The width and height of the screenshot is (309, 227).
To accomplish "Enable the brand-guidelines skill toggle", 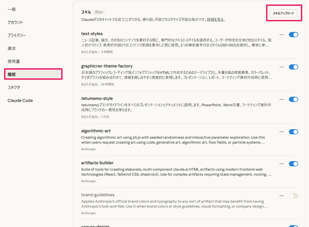I will point(293,196).
